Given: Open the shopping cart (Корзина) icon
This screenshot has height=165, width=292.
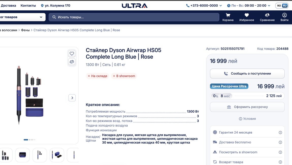Looking at the screenshot, I should tap(228, 15).
